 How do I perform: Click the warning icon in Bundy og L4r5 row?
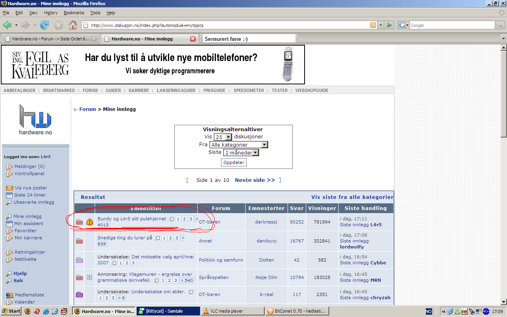90,222
